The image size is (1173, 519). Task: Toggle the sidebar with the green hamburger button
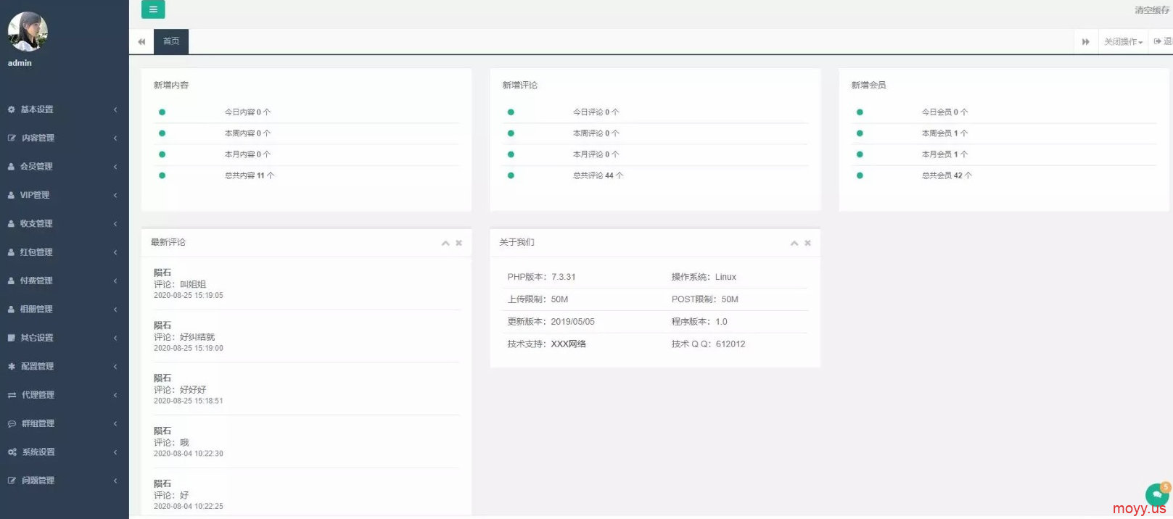coord(153,9)
